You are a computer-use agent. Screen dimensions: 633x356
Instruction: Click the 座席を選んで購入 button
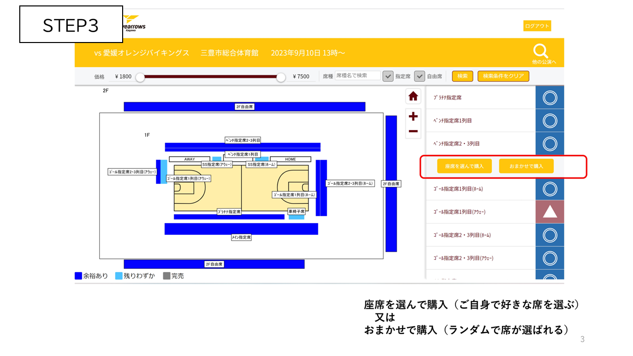point(464,166)
